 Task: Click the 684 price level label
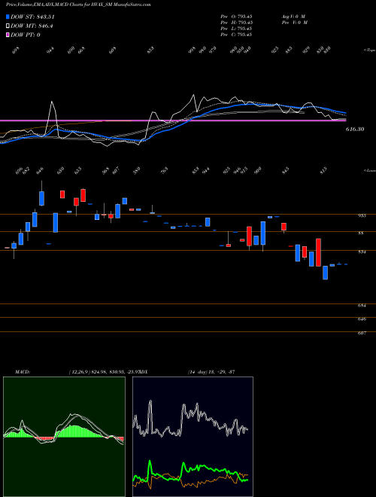click(x=362, y=306)
